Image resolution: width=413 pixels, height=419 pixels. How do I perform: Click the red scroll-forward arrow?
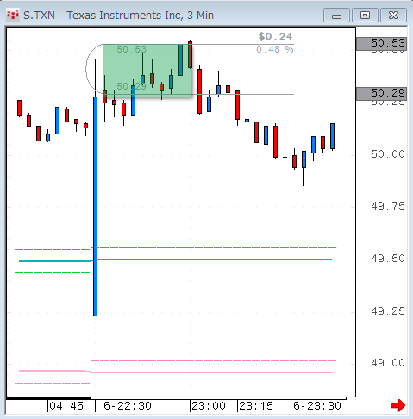click(398, 405)
